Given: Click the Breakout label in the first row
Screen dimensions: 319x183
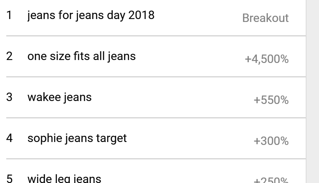Looking at the screenshot, I should tap(265, 19).
